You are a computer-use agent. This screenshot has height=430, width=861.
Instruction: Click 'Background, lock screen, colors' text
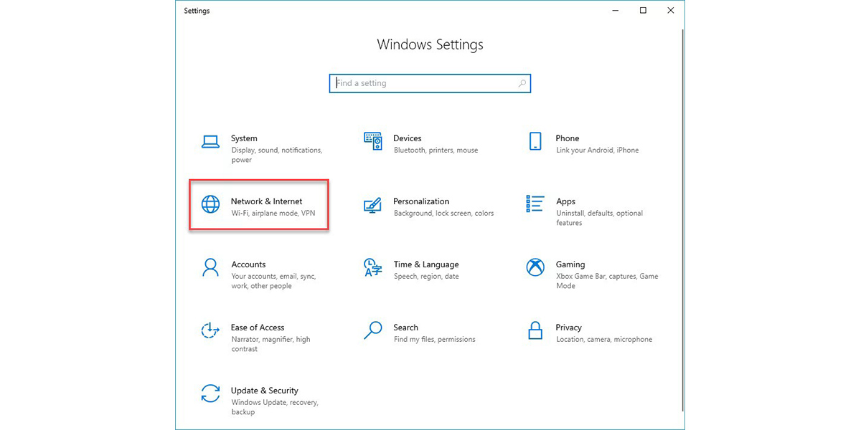click(x=443, y=214)
